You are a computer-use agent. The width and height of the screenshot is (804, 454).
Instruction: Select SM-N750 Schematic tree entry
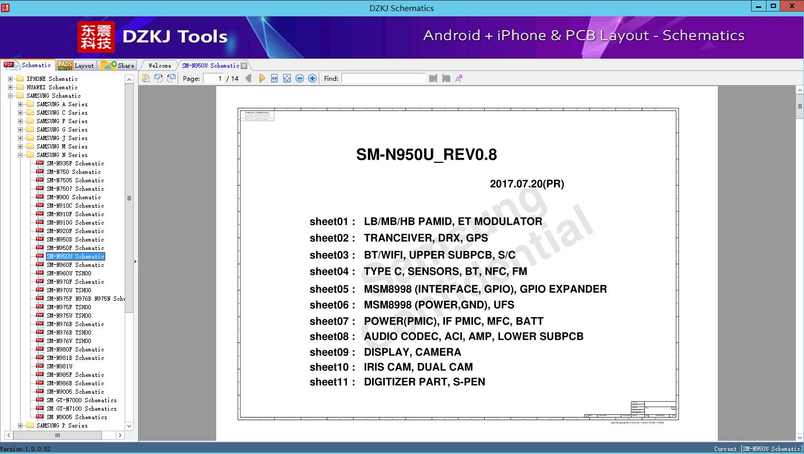click(73, 172)
